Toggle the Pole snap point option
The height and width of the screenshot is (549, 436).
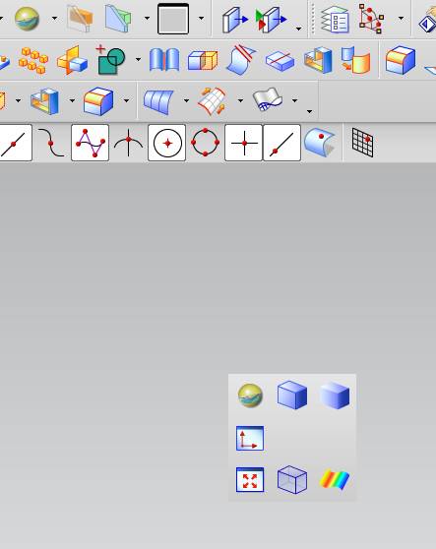90,143
